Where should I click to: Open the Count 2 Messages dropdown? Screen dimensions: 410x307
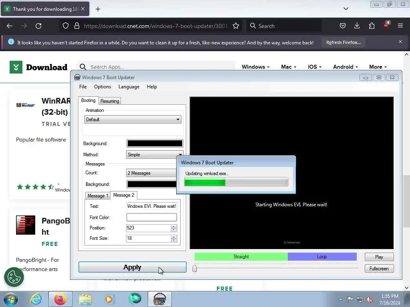click(152, 173)
